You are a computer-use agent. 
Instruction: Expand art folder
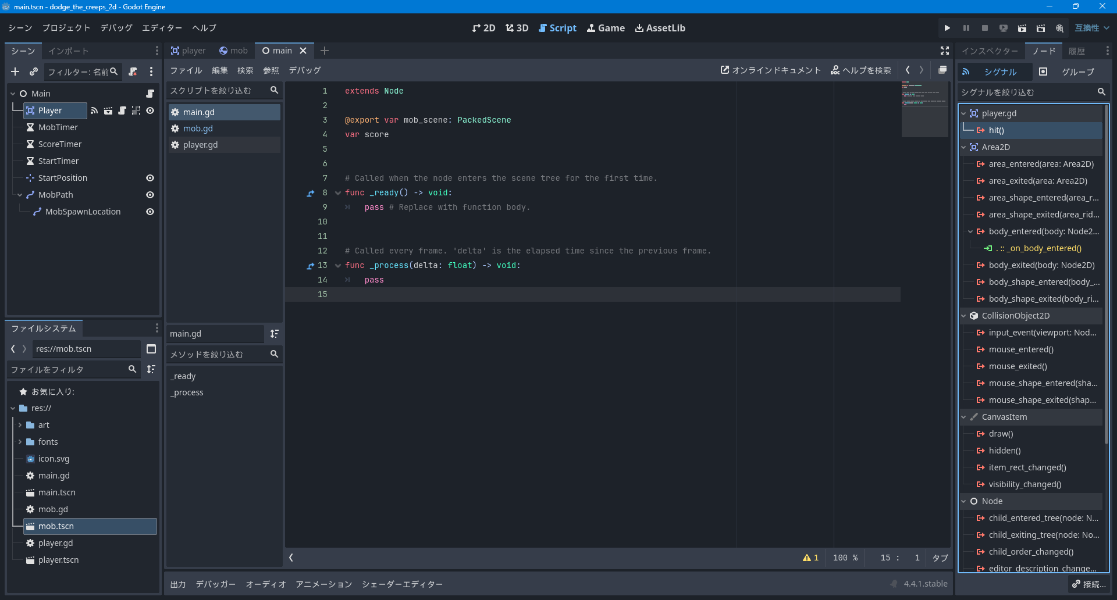pos(20,425)
